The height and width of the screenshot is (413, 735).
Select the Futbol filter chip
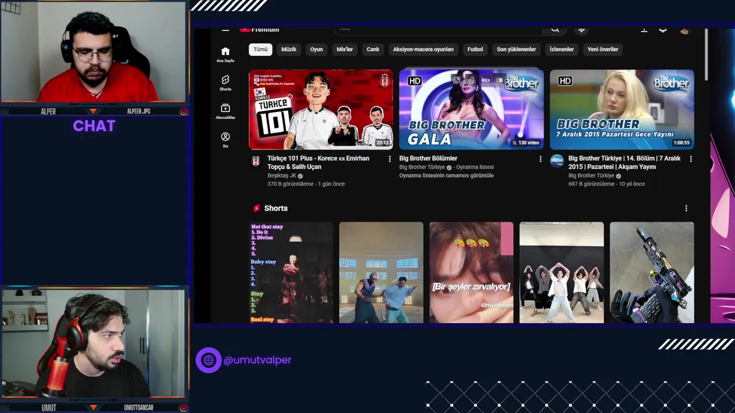[475, 49]
